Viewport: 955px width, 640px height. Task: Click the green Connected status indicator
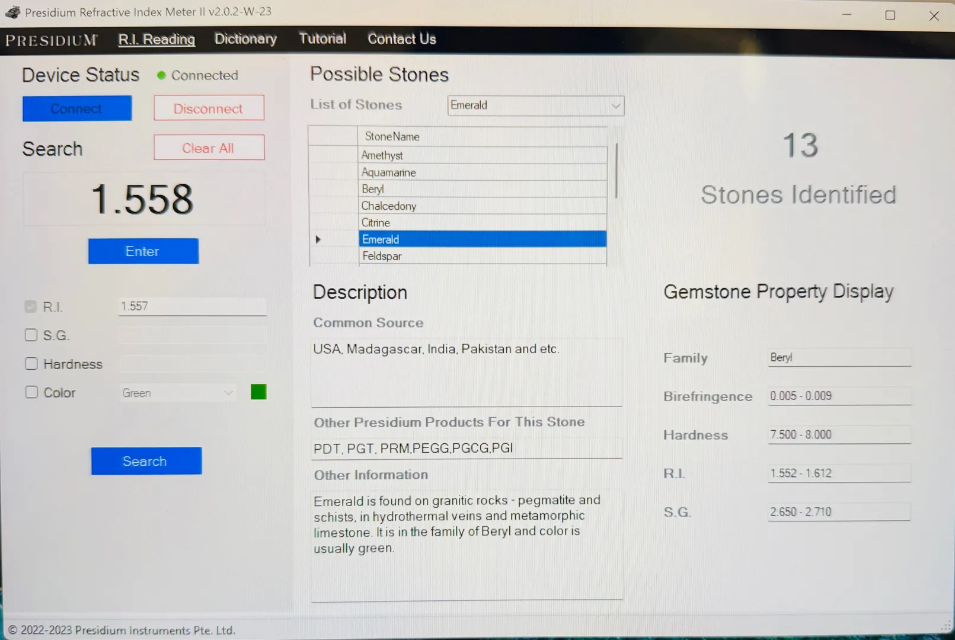161,75
